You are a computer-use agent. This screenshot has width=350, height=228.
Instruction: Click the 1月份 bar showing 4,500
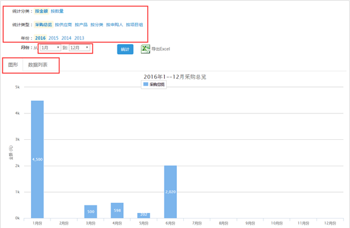[x=37, y=159]
